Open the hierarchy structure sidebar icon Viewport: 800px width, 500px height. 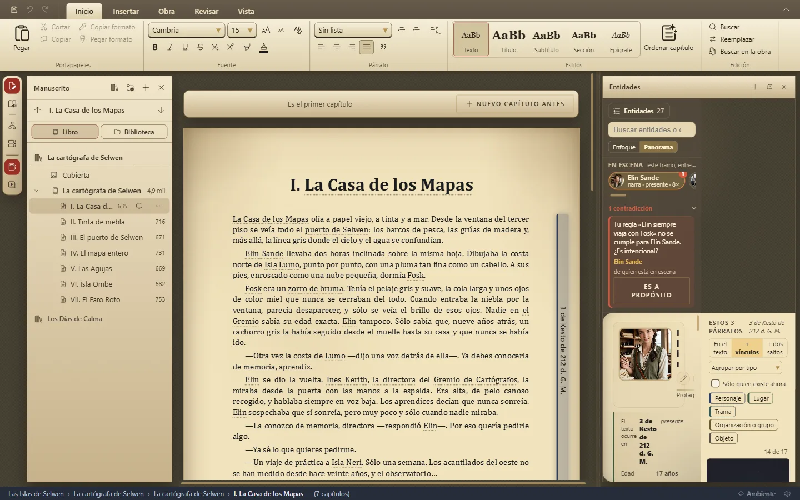12,126
